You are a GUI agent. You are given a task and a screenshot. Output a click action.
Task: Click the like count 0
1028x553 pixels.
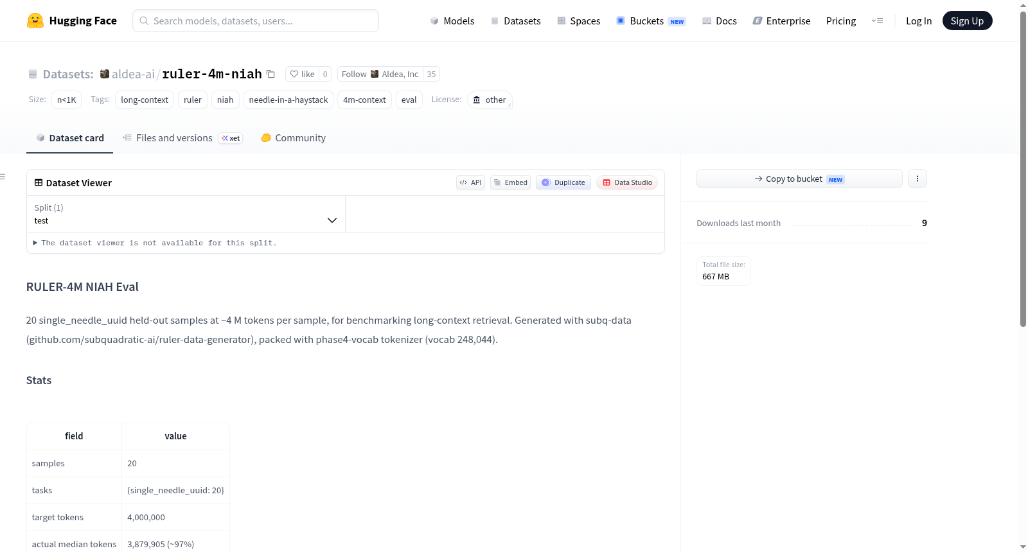click(325, 74)
